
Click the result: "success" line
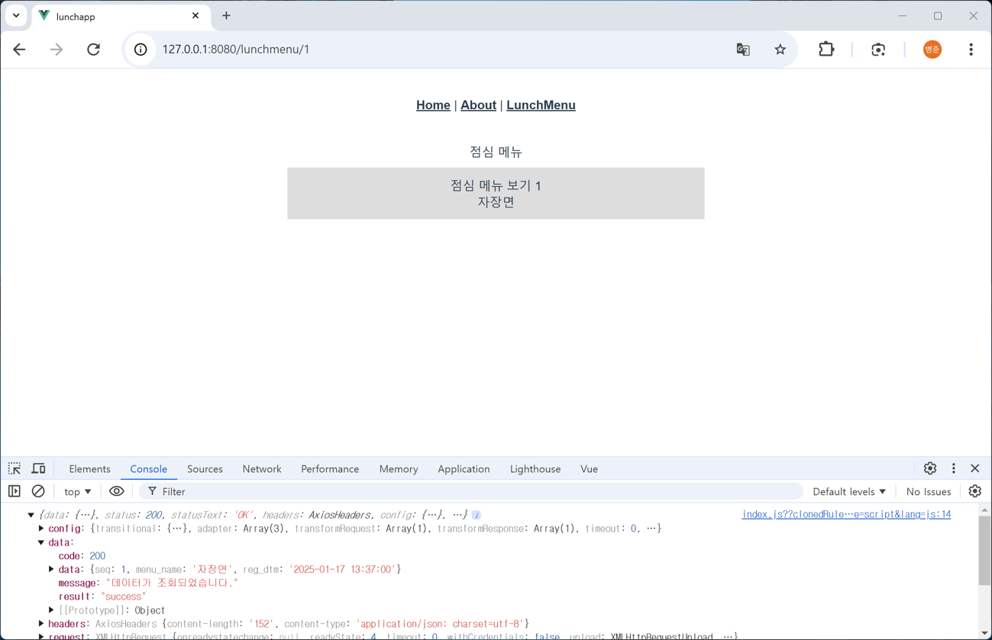[102, 597]
